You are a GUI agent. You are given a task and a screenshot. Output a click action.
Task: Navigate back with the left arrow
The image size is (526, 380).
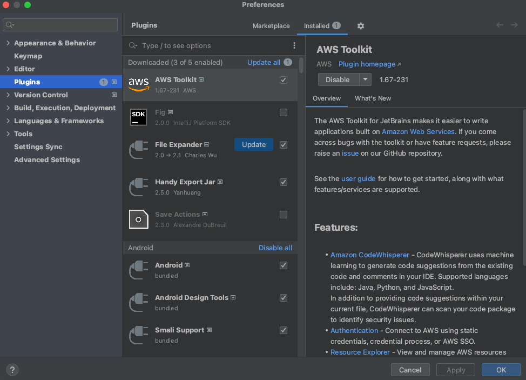(x=500, y=25)
